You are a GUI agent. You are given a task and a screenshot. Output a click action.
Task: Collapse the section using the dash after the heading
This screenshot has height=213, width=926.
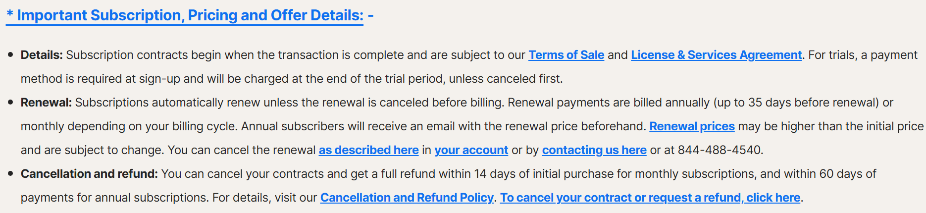click(371, 16)
